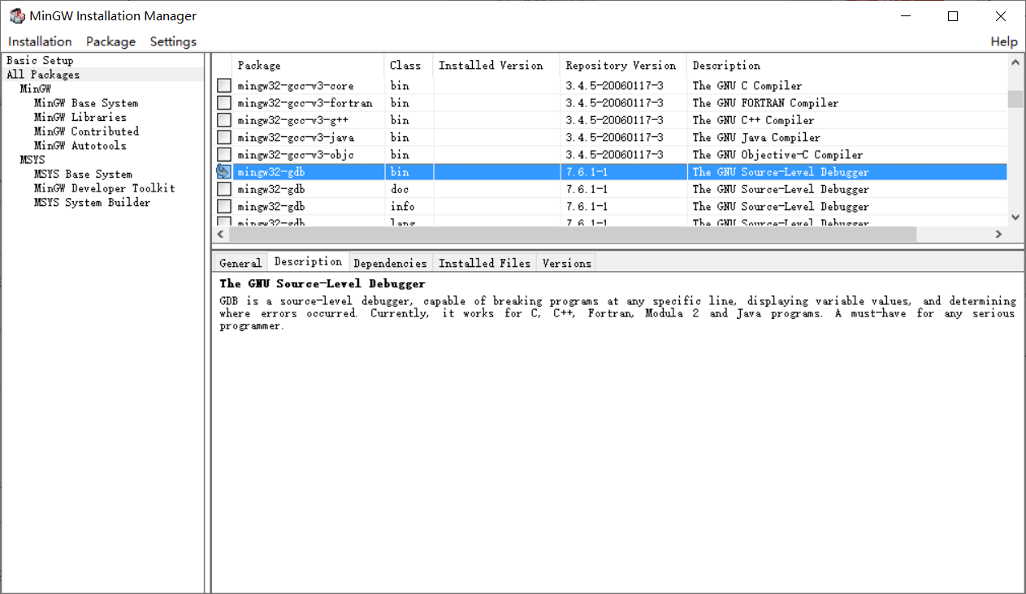
Task: Click package list vertical scrollbar down arrow
Action: click(1015, 217)
